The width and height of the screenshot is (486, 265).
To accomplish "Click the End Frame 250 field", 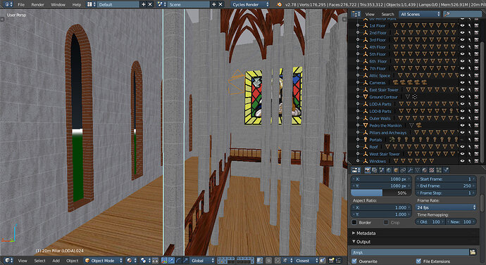I will tap(446, 186).
